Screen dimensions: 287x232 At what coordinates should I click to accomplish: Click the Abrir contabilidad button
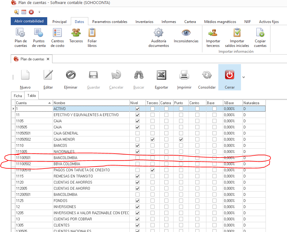29,21
